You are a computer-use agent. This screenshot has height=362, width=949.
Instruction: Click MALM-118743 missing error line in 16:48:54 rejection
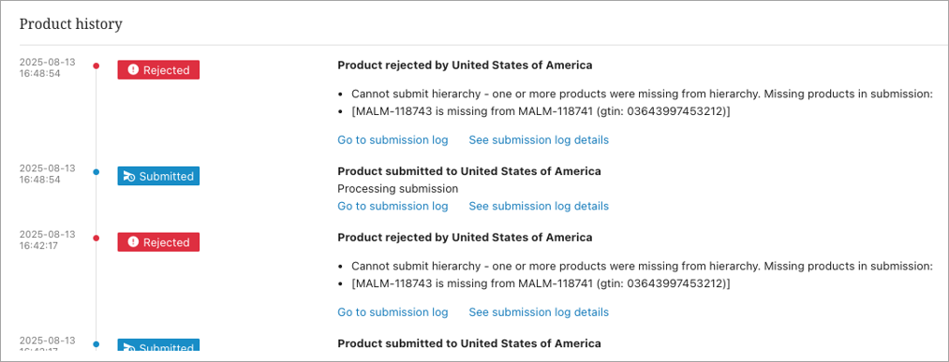(x=541, y=111)
